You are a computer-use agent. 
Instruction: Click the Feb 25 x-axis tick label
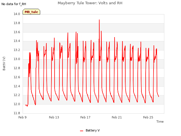[x=148, y=117]
